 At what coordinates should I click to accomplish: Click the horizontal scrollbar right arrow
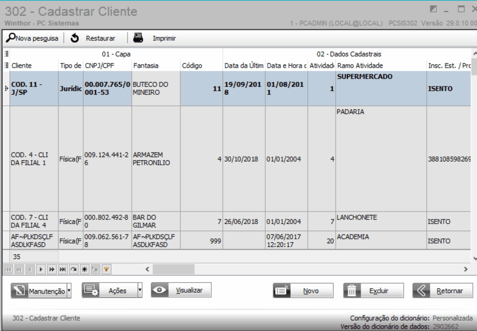pos(465,269)
